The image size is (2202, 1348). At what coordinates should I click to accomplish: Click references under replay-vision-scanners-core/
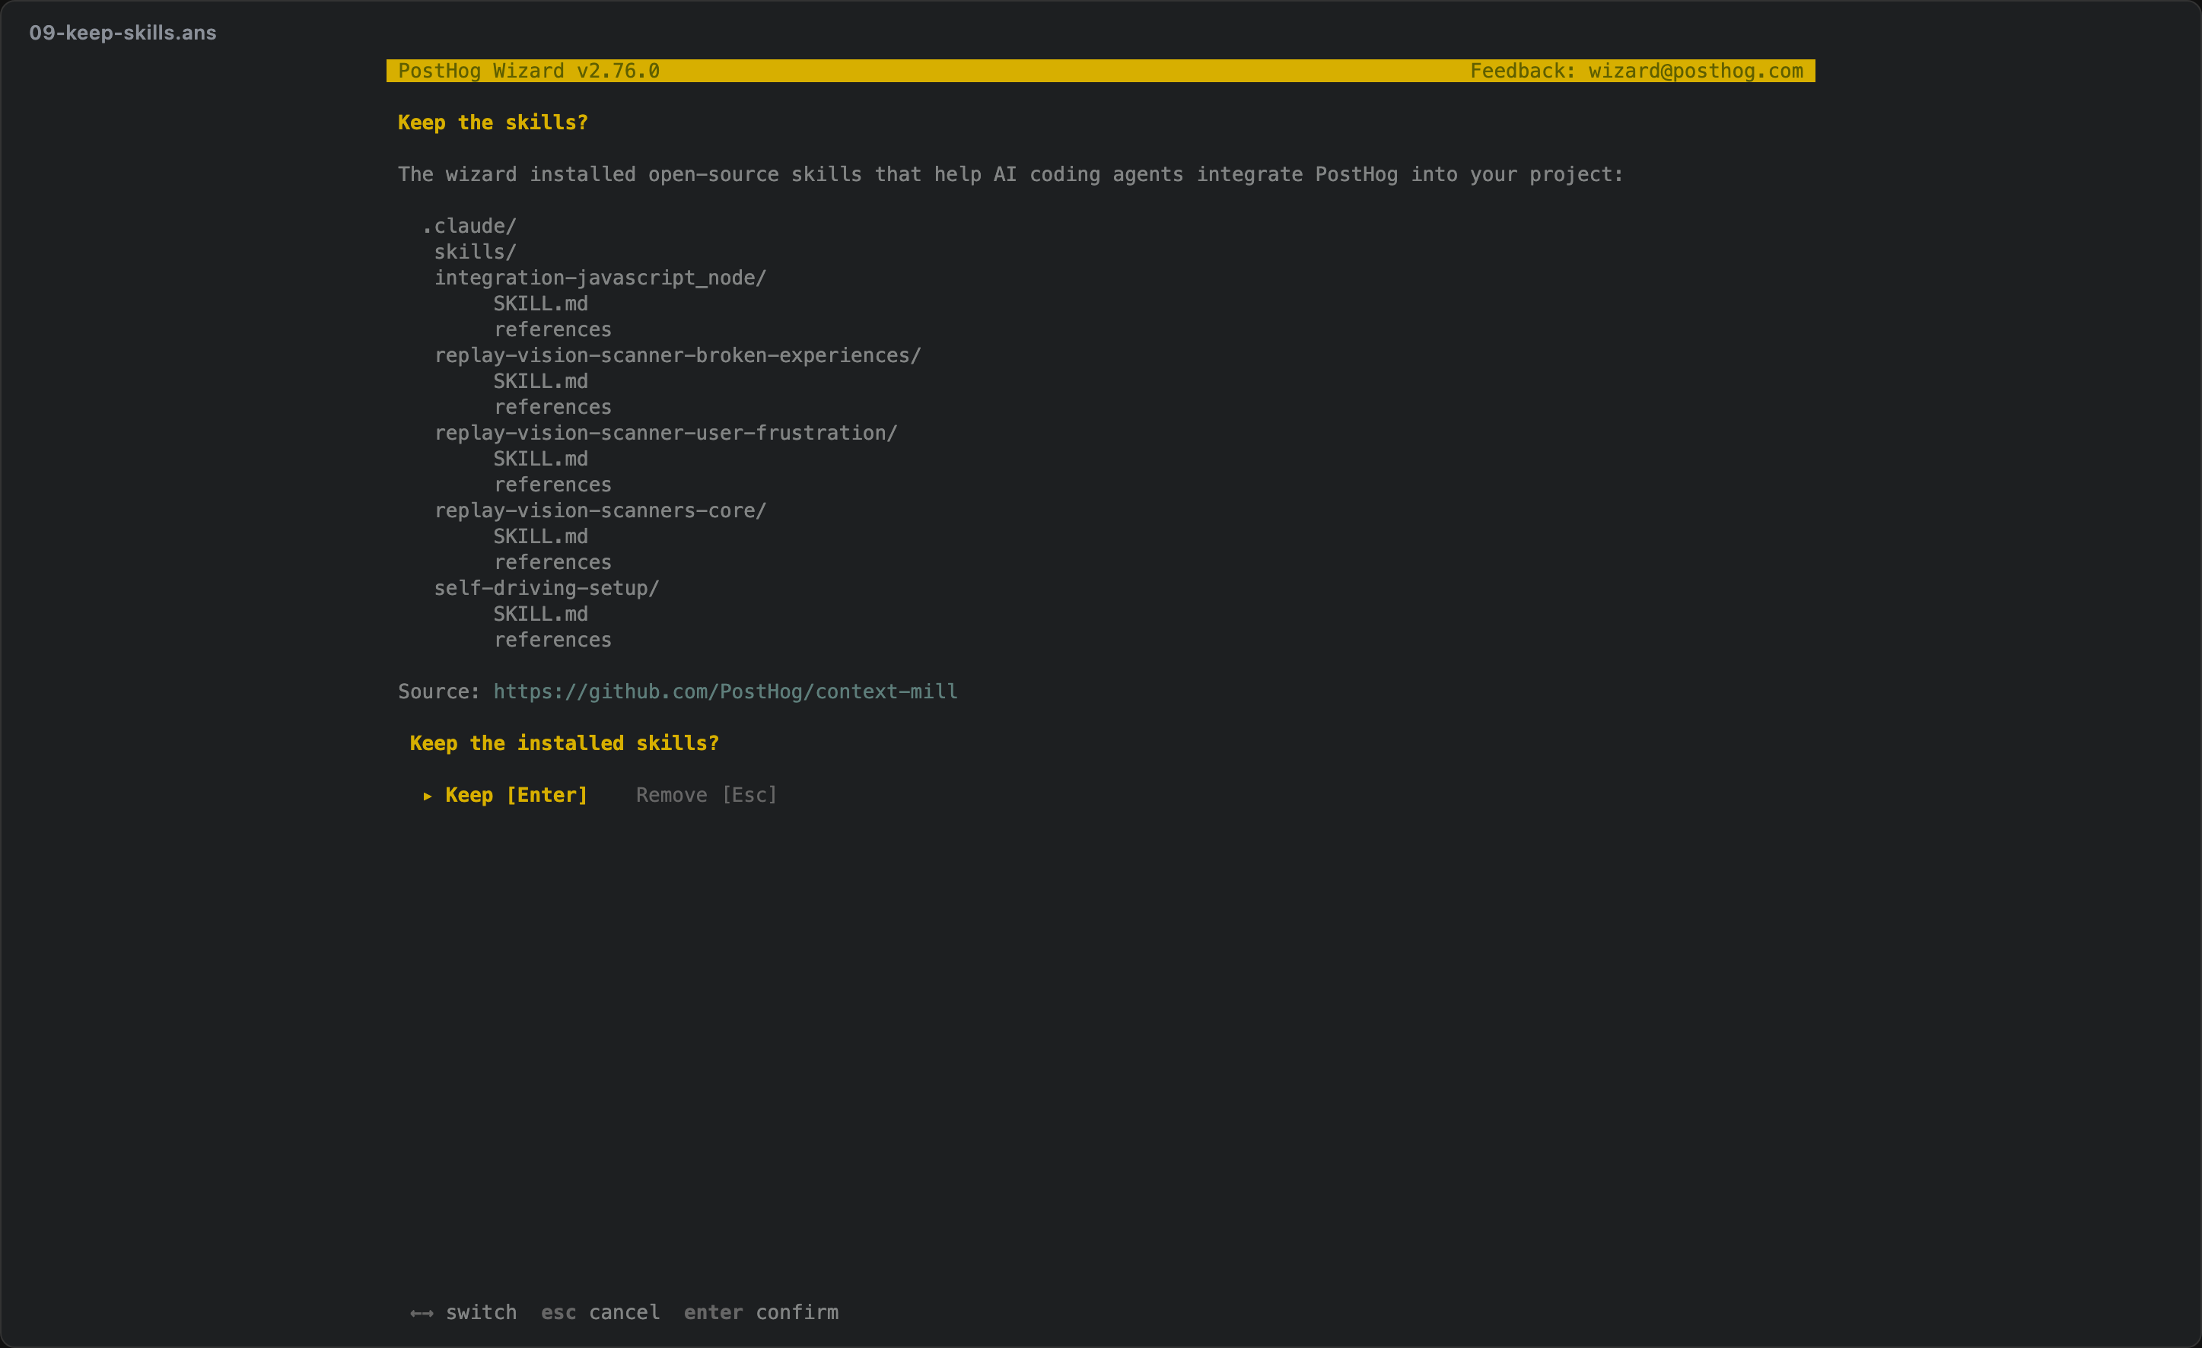click(552, 563)
